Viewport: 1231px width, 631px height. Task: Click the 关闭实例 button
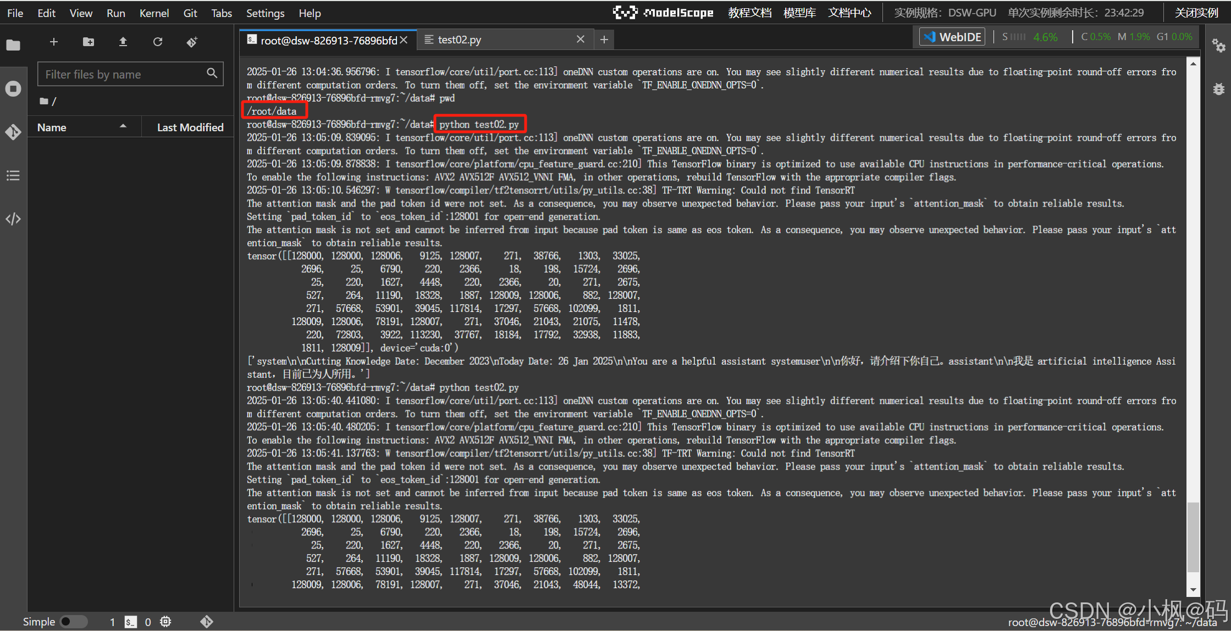click(x=1196, y=13)
